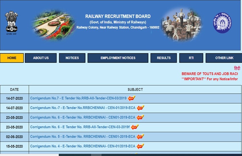Screen dimensions: 242x156
Task: Click the garden photo in the header
Action: point(54,25)
